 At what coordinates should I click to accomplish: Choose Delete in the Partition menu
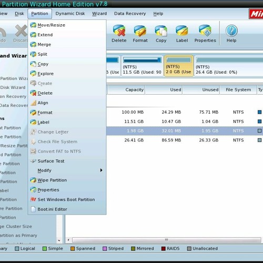point(67,93)
